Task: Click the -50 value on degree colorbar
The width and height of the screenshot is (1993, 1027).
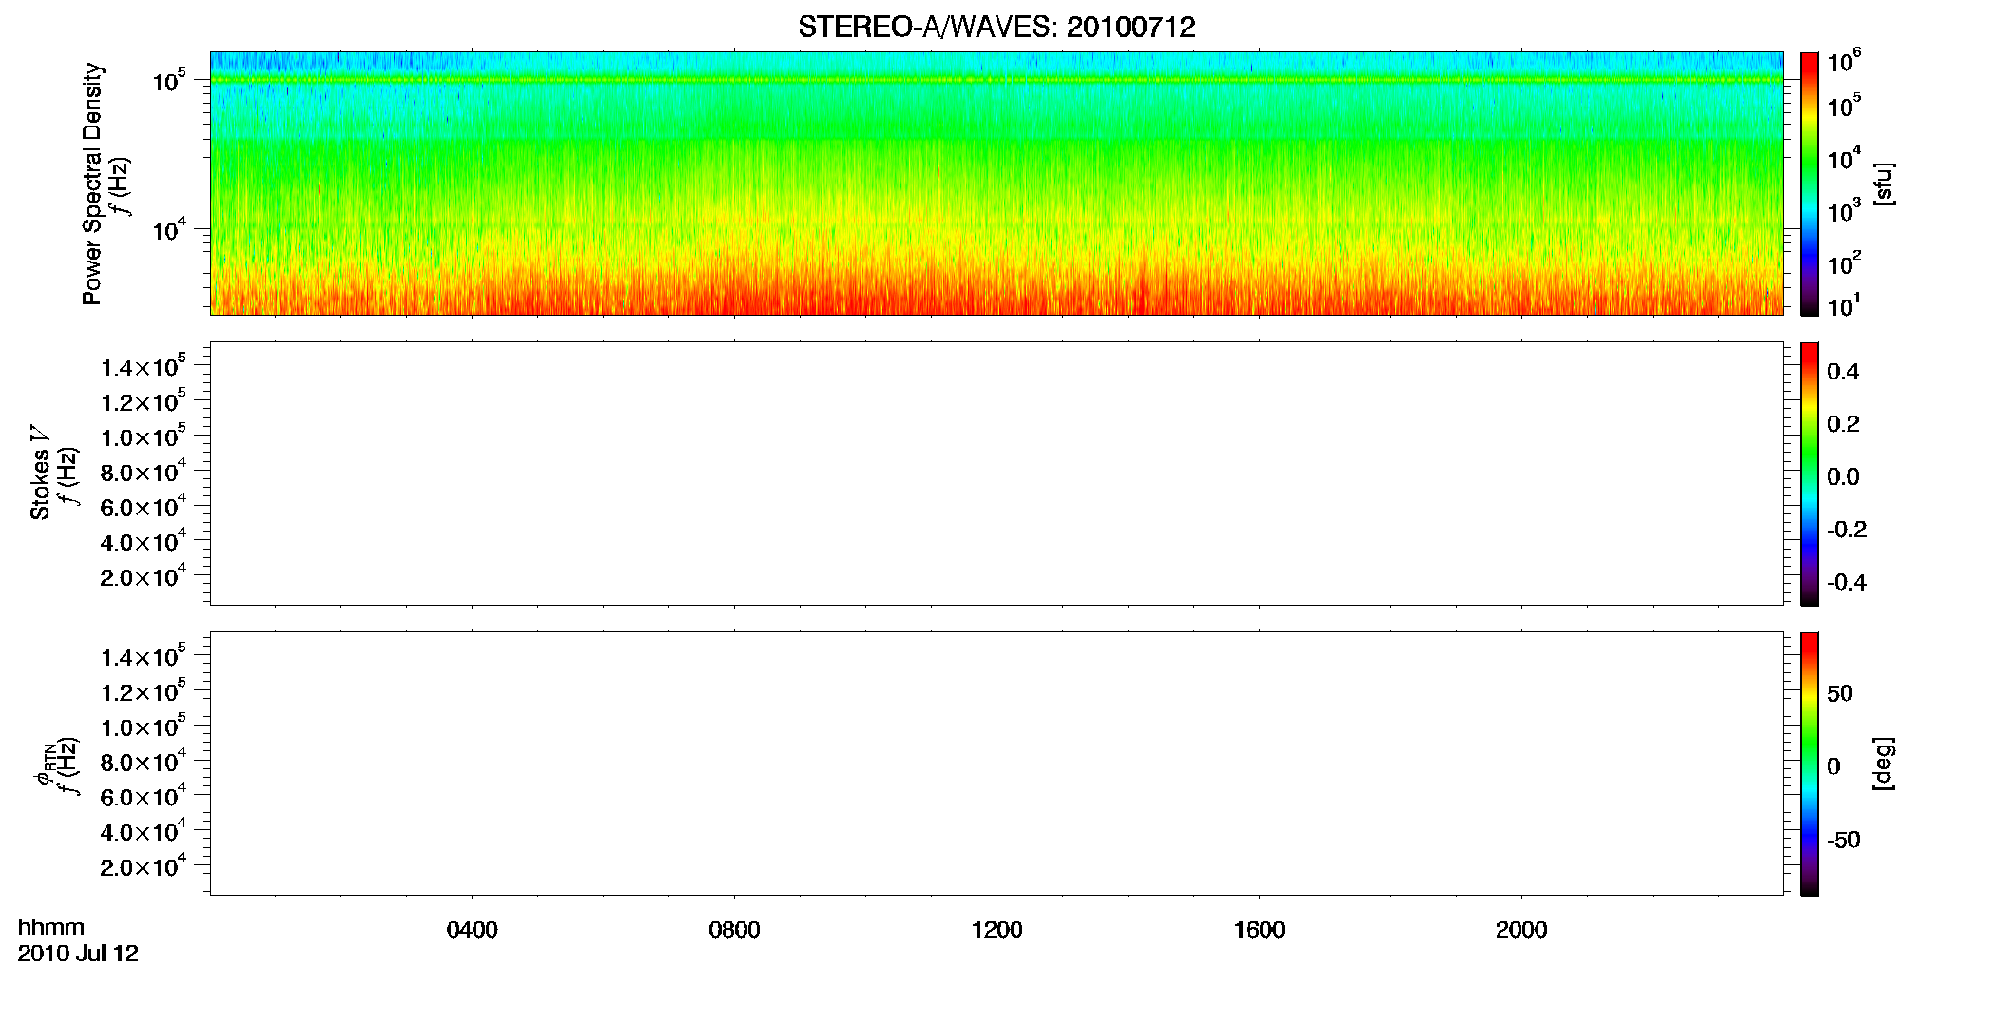Action: [x=1844, y=841]
